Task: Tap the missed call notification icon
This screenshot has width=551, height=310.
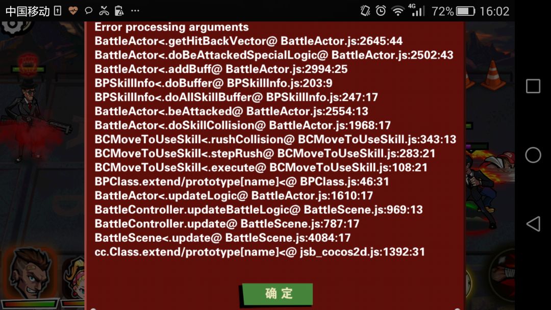Action: point(104,11)
